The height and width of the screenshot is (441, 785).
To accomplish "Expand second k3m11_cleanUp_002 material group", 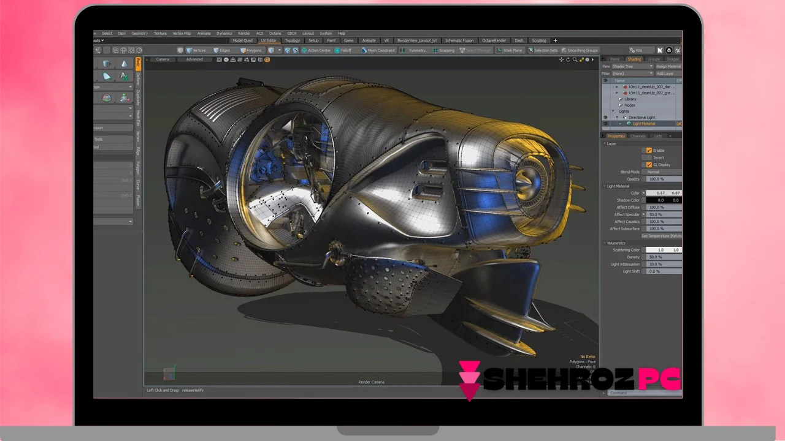I will click(617, 93).
